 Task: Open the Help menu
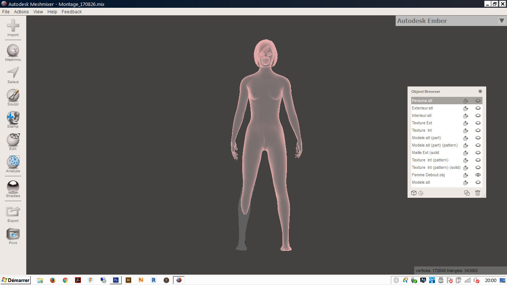point(52,12)
